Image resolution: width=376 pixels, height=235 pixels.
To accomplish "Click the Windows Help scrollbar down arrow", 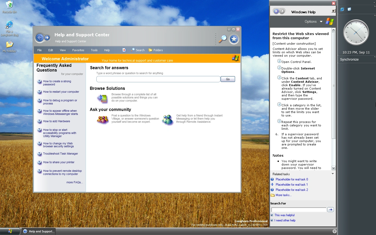I will (333, 168).
